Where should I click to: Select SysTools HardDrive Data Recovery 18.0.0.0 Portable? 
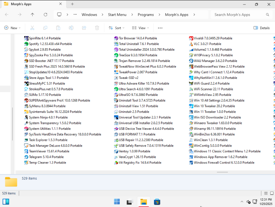[63, 134]
